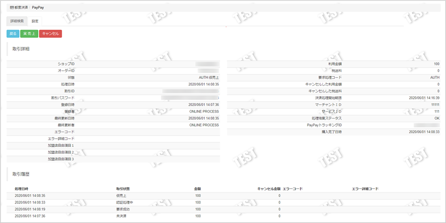Viewport: 446px width, 223px height.
Task: Click the green 実売上 button
Action: [x=29, y=34]
